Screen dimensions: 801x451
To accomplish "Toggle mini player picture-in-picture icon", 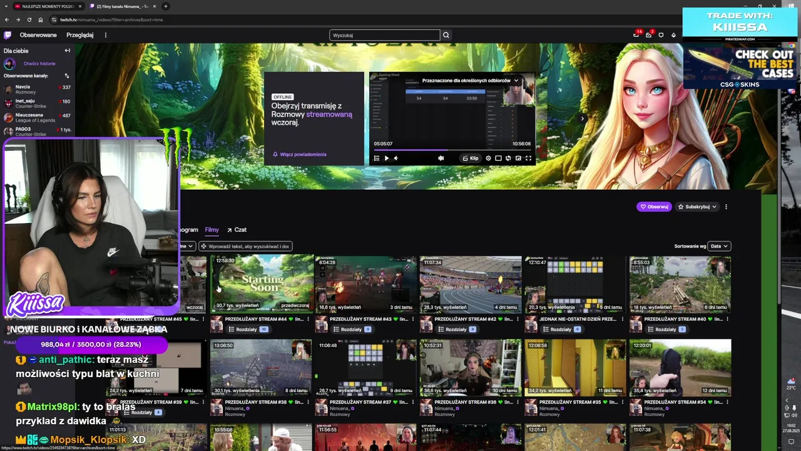I will pos(518,158).
